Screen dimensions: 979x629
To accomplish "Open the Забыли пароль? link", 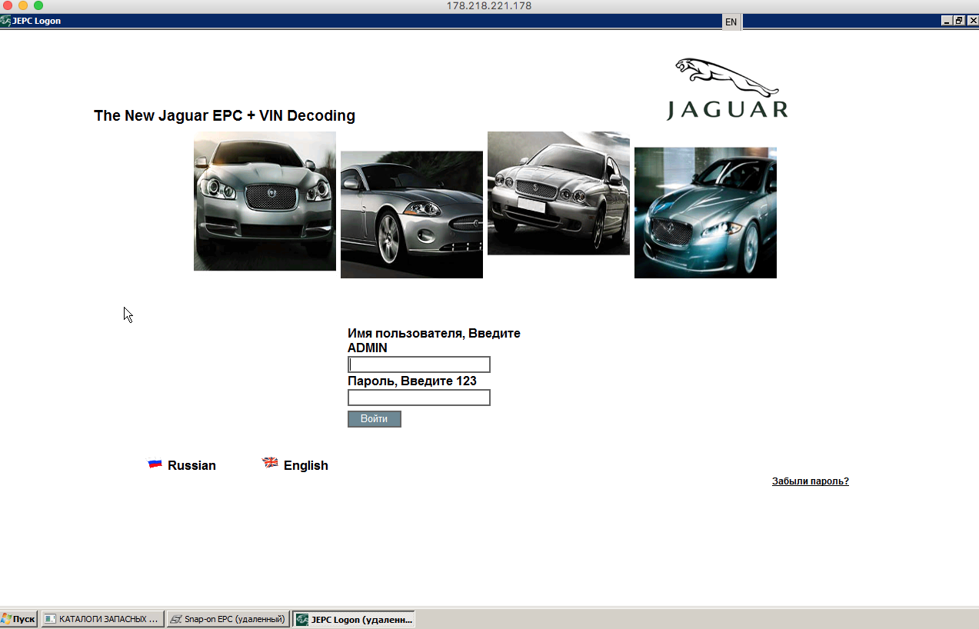I will (x=810, y=481).
